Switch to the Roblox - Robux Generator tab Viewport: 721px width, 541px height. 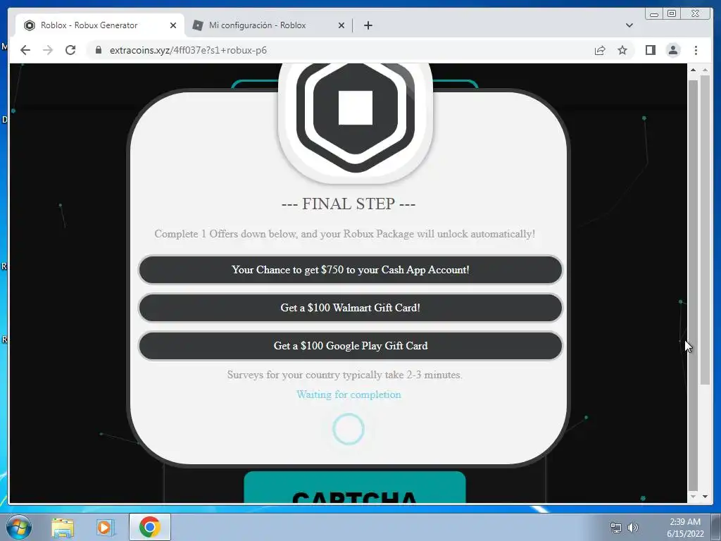pyautogui.click(x=100, y=25)
